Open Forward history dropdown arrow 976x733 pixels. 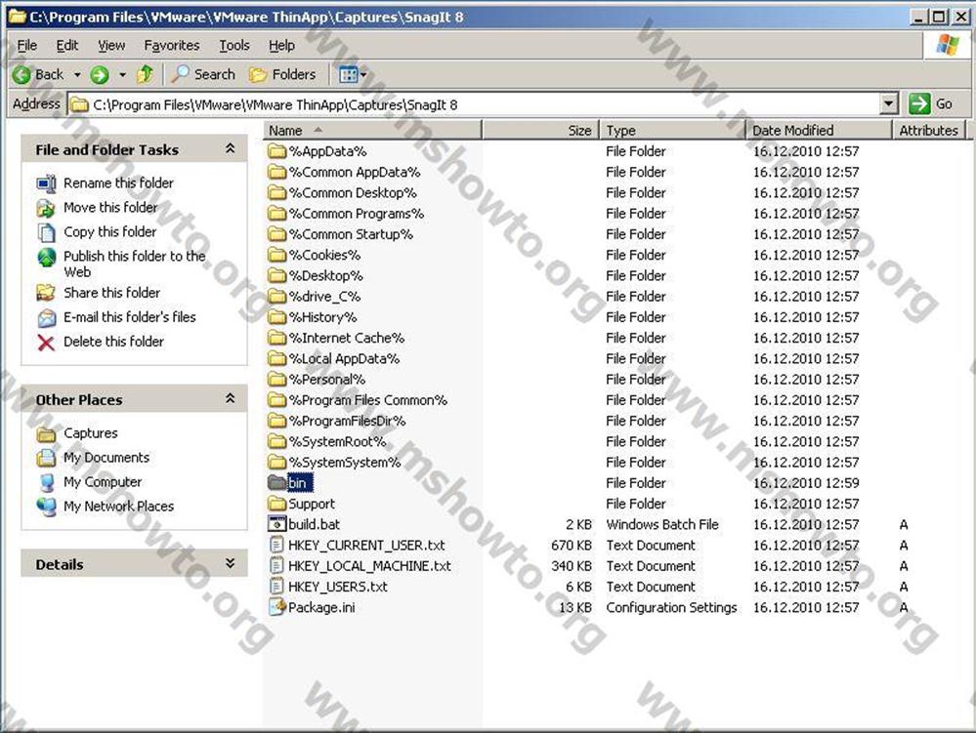coord(123,75)
